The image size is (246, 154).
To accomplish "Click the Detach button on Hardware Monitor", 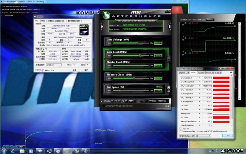I will click(210, 20).
